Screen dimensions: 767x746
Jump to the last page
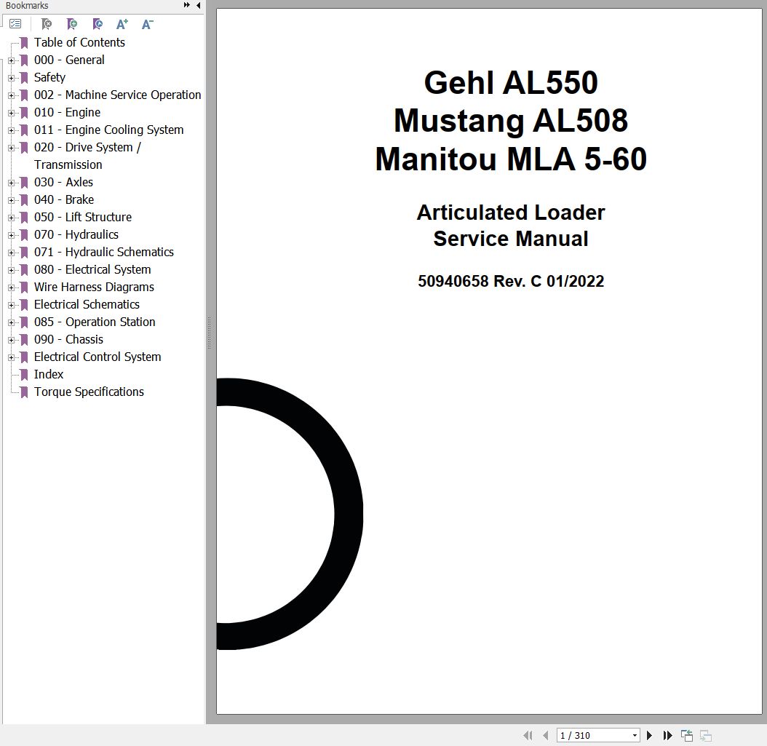[667, 735]
